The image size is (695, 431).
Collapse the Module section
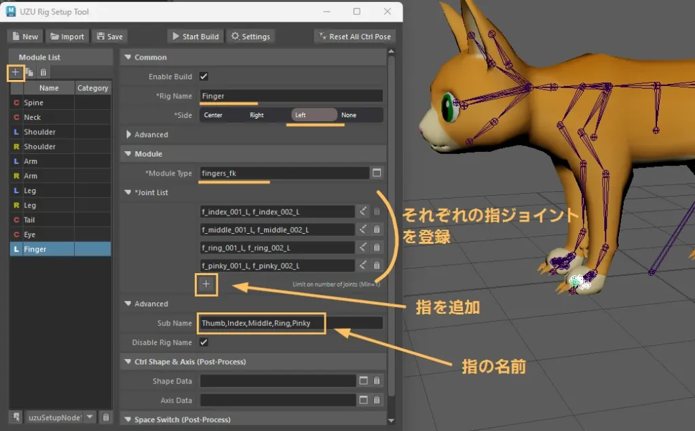tap(128, 154)
